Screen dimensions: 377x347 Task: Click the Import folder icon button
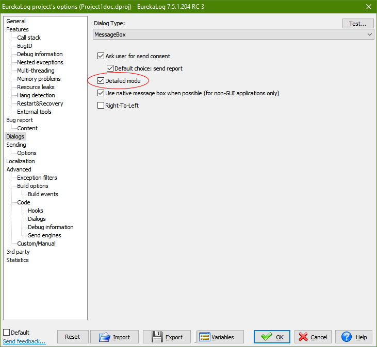105,337
